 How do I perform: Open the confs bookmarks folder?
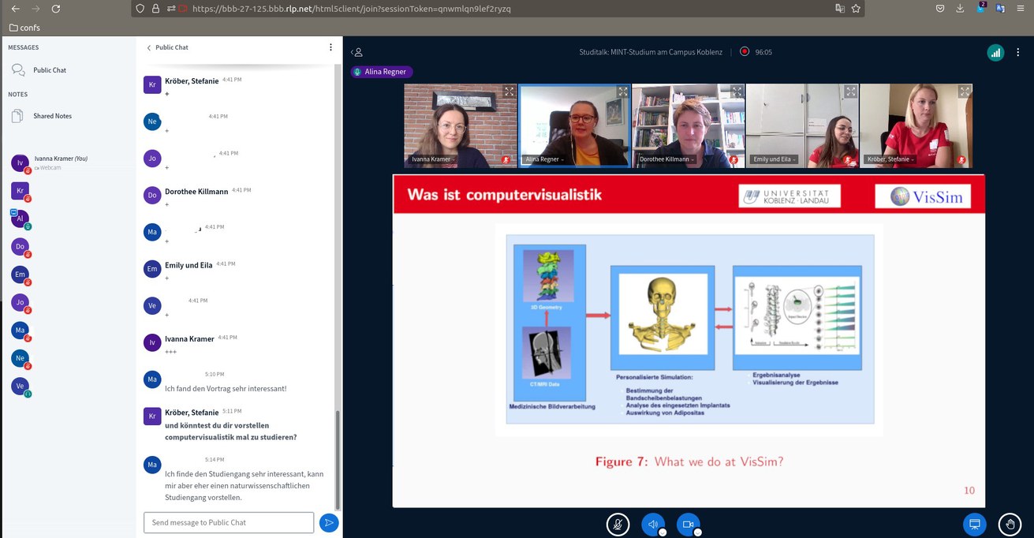(x=24, y=28)
